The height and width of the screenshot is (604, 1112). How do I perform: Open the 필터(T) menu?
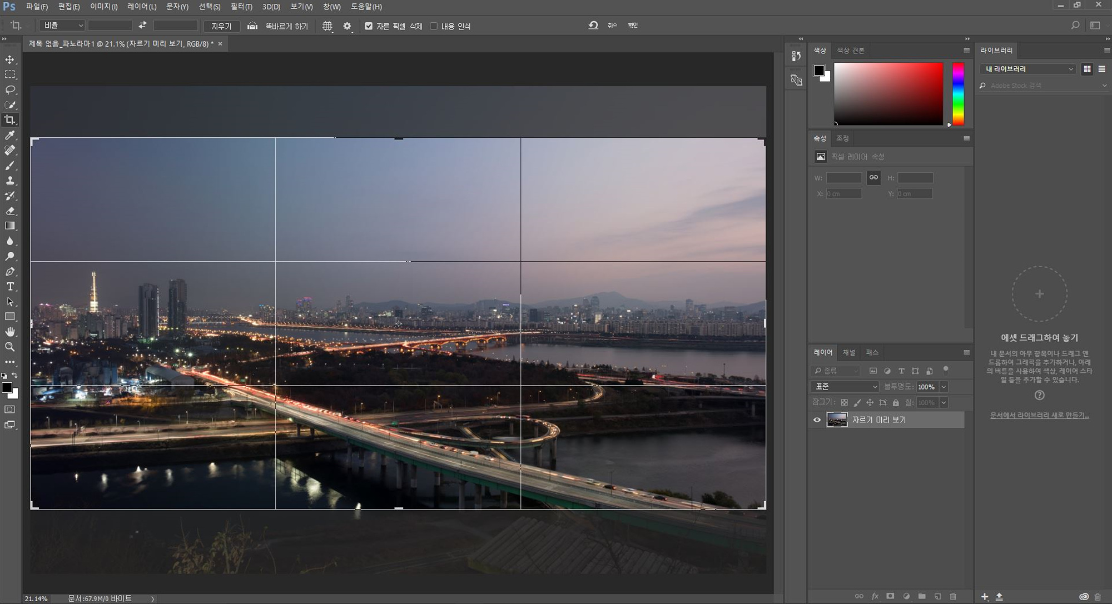(x=241, y=7)
